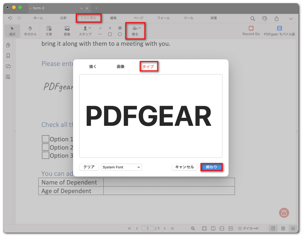
Task: Select the square outline fill tool
Action: pyautogui.click(x=110, y=34)
